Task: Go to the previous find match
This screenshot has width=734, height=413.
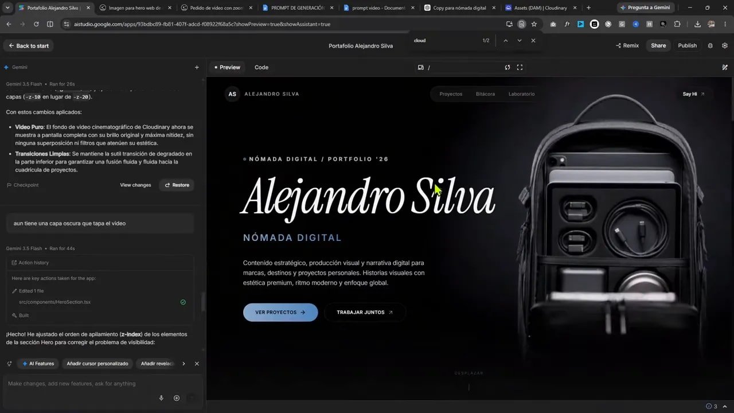Action: pyautogui.click(x=505, y=41)
